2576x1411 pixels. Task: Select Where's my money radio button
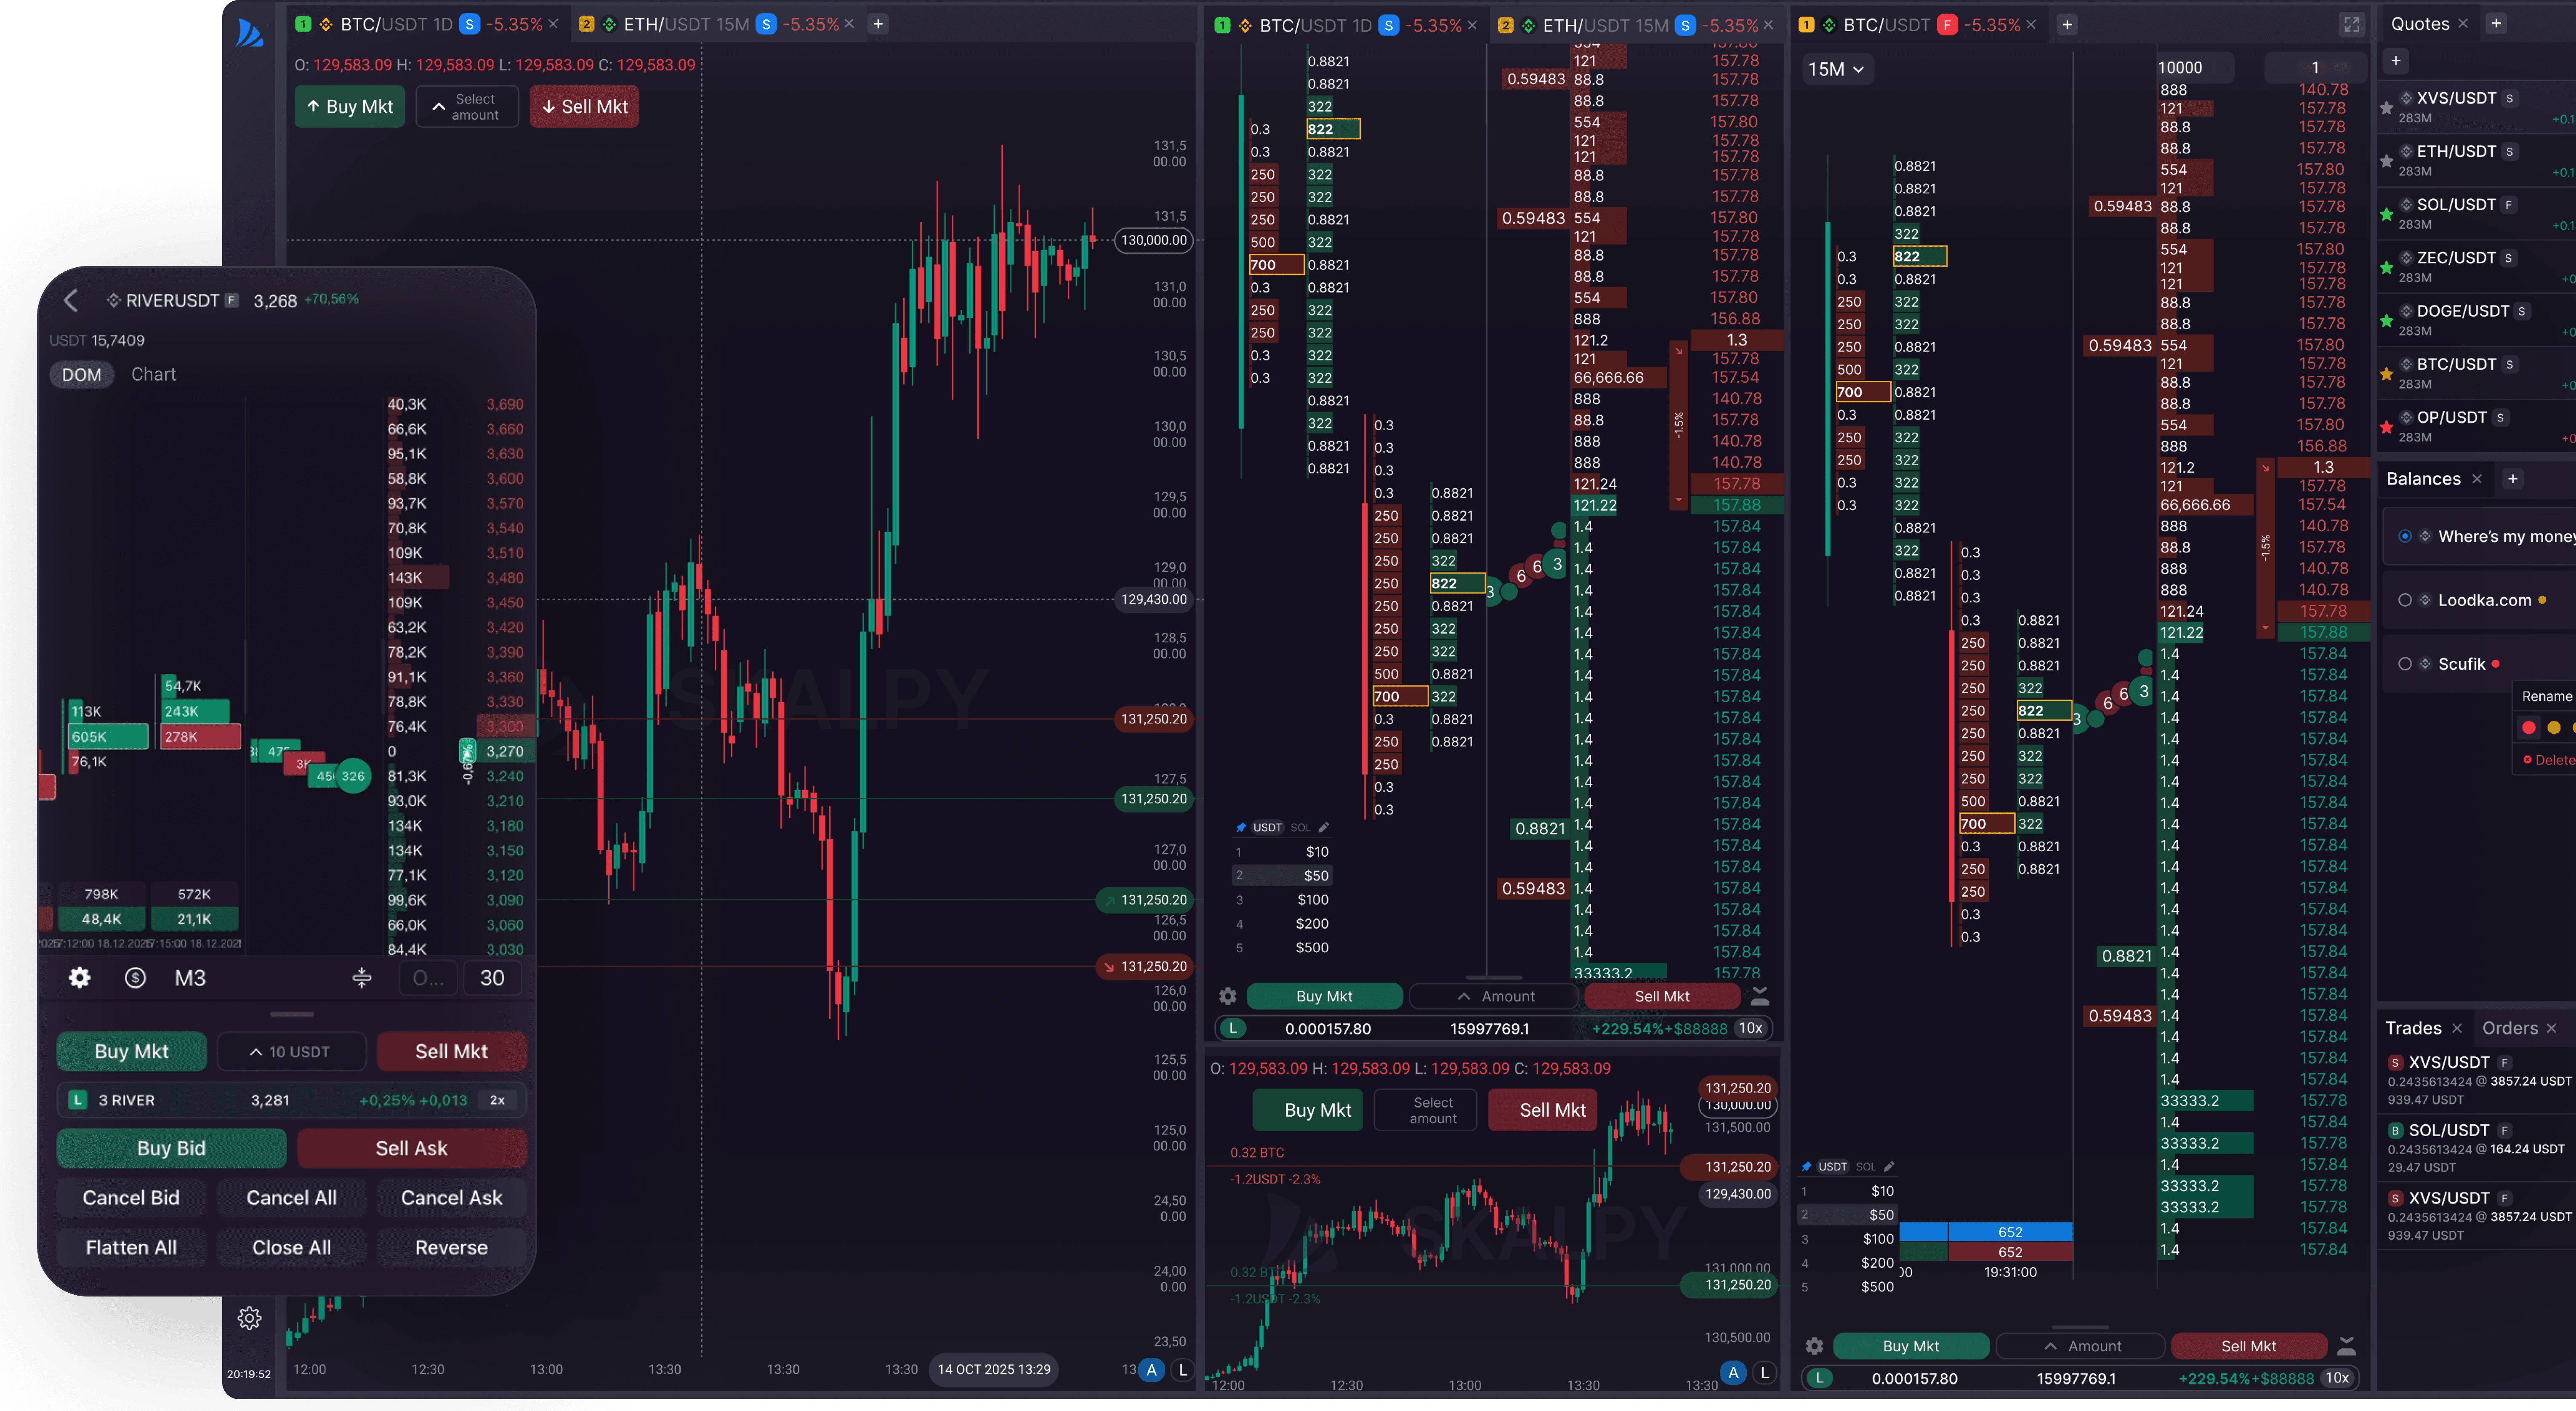[x=2405, y=536]
